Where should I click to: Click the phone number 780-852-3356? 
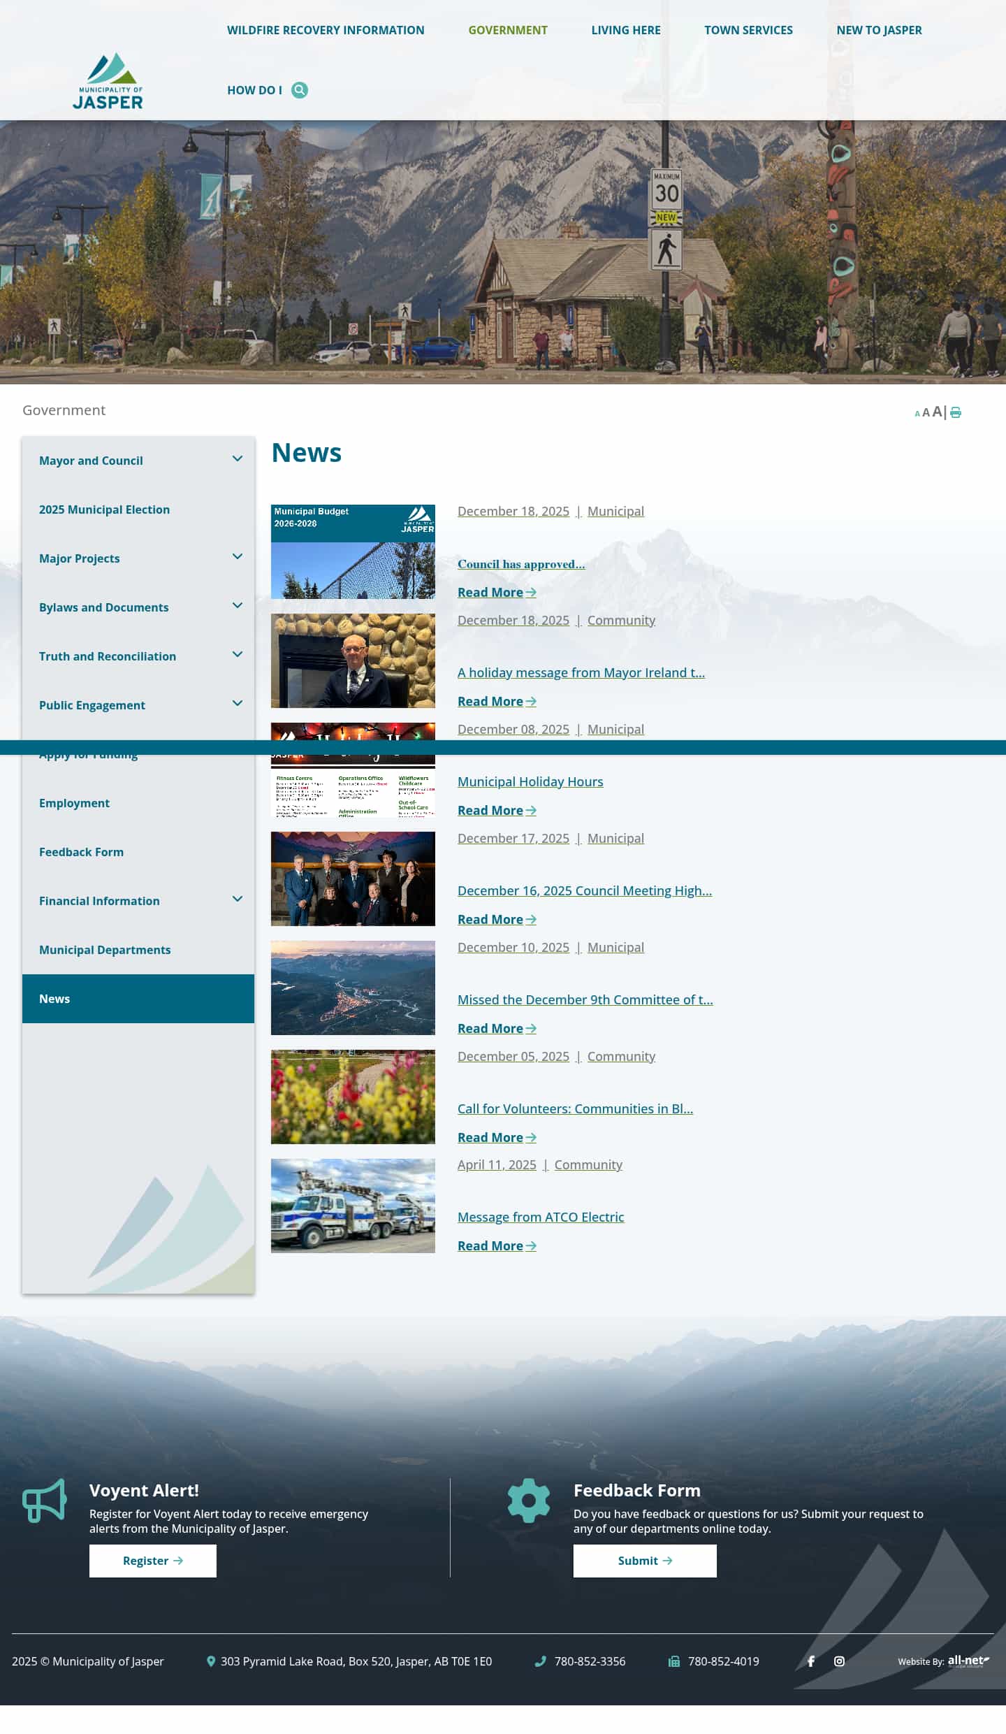[590, 1661]
